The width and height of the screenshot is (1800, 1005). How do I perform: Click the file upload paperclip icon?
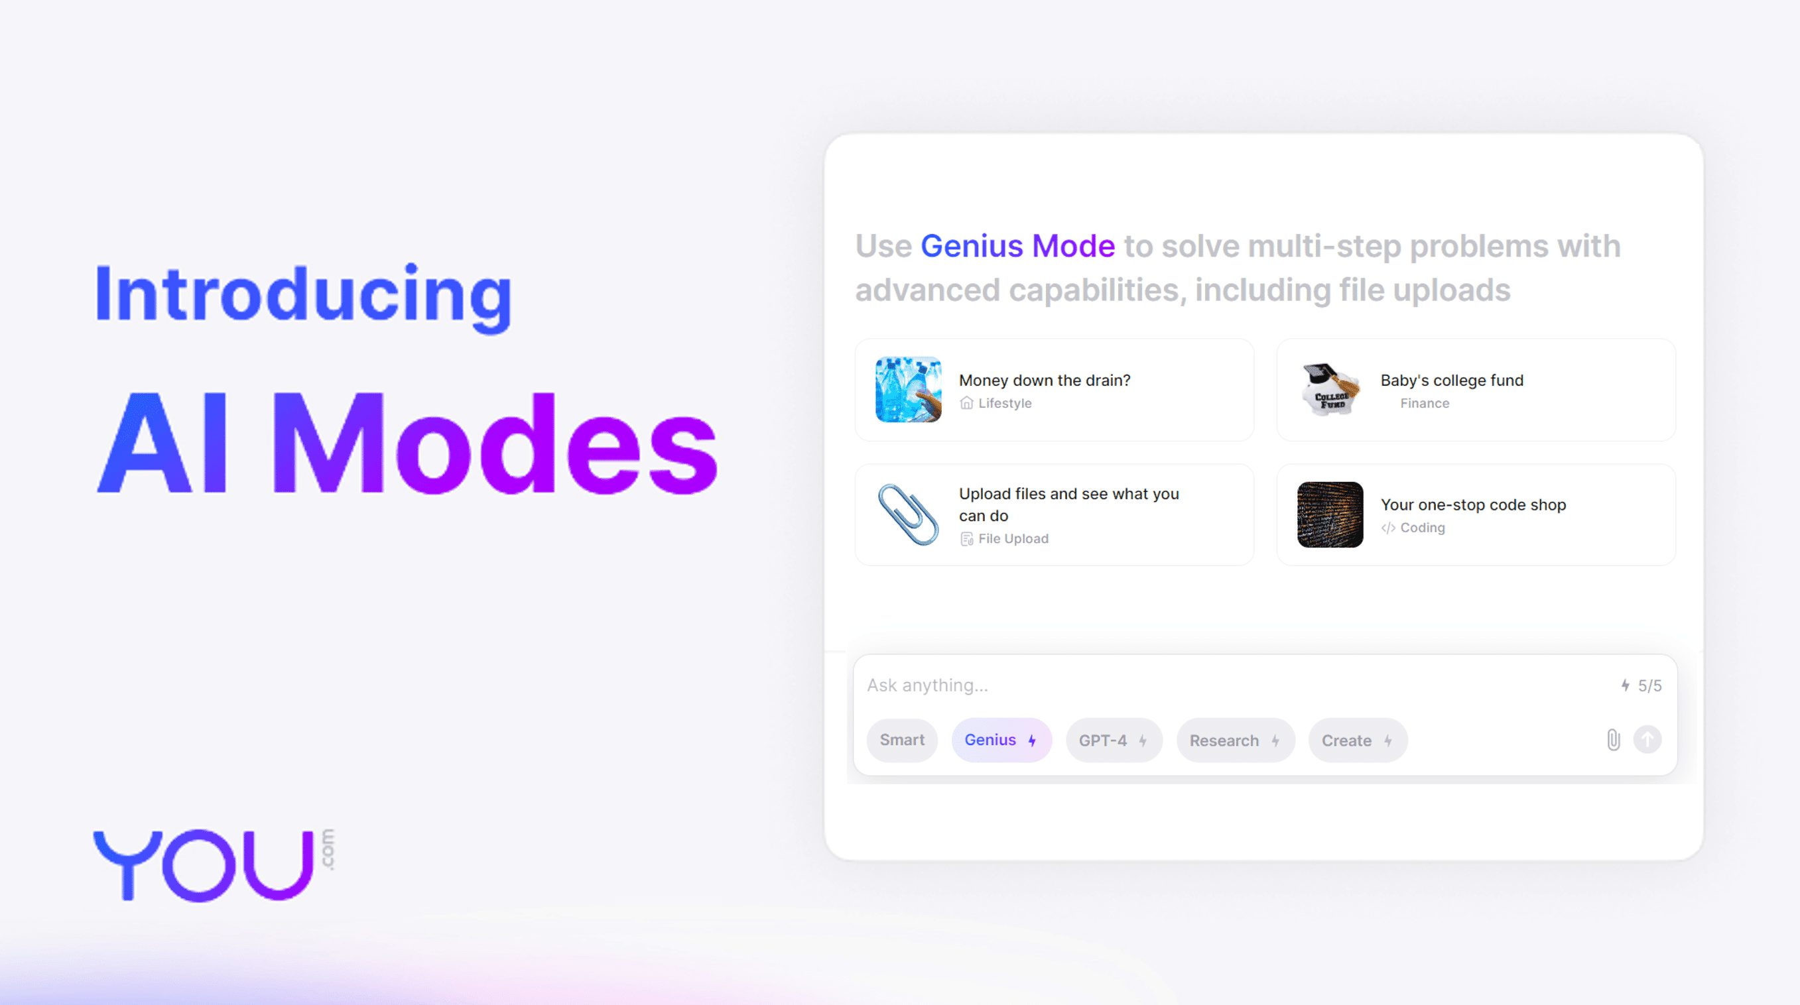pos(1614,739)
